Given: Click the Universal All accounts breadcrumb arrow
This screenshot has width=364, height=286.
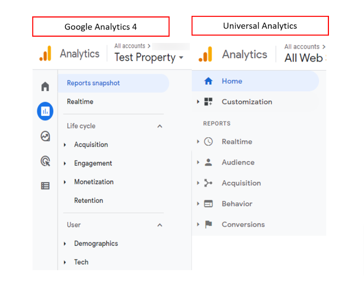Looking at the screenshot, I should 324,47.
